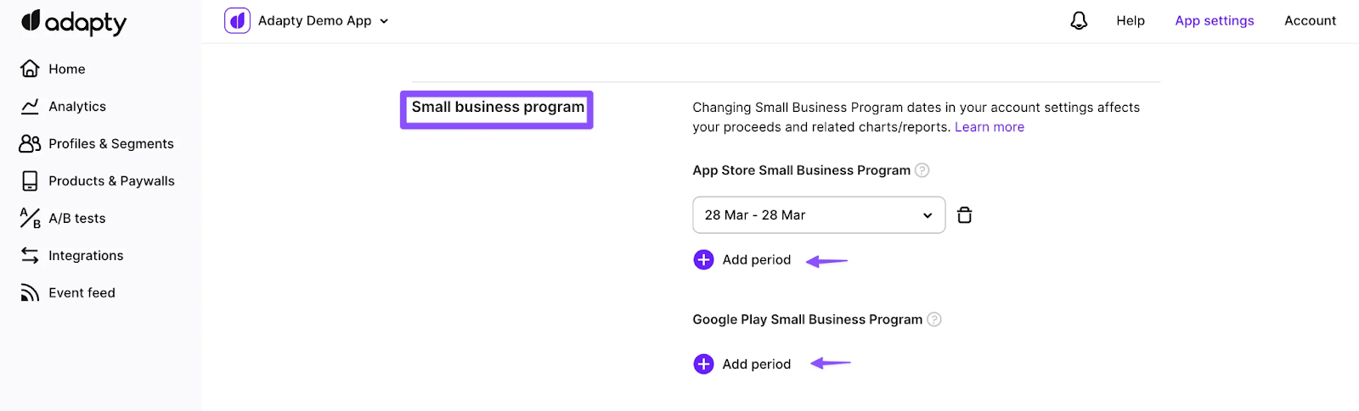Click plus icon under App Store program
The width and height of the screenshot is (1359, 411).
point(703,259)
